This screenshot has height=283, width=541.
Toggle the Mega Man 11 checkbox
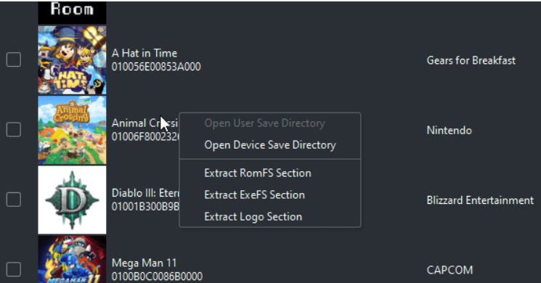14,269
